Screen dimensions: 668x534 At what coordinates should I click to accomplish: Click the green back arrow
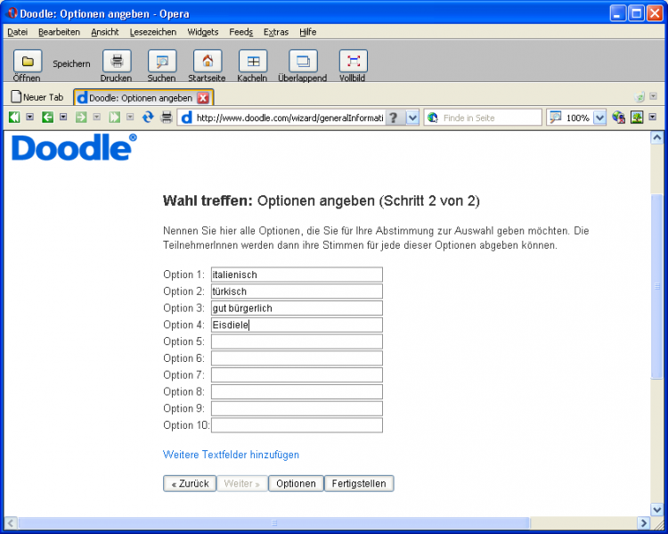point(47,117)
